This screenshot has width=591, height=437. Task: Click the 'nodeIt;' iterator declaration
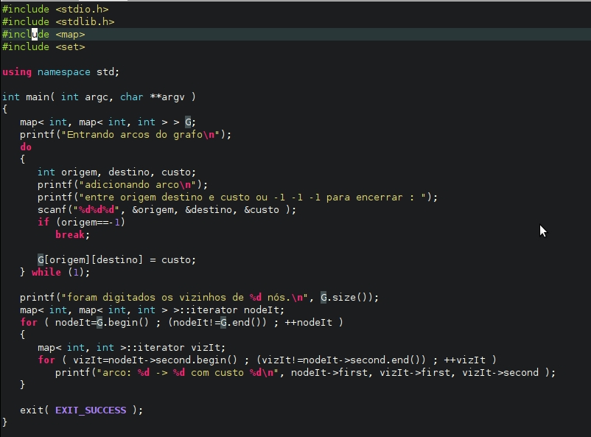coord(264,310)
